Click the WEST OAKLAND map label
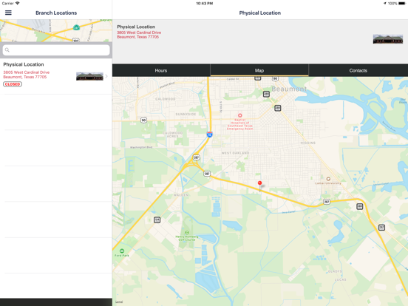The image size is (408, 306). tap(235, 153)
